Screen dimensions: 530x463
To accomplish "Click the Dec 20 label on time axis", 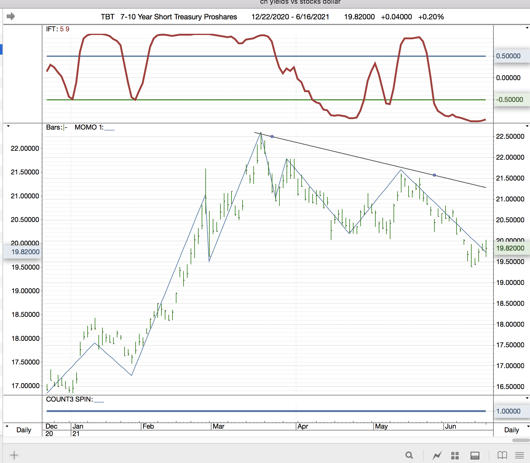I will 51,430.
